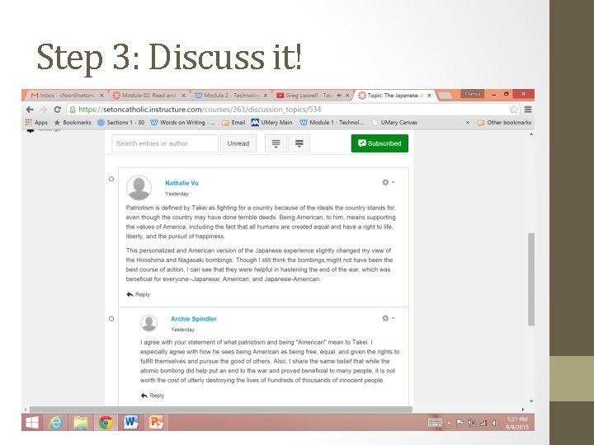Toggle read state circle for Nathalie Vu's post
594x445 pixels.
click(111, 179)
